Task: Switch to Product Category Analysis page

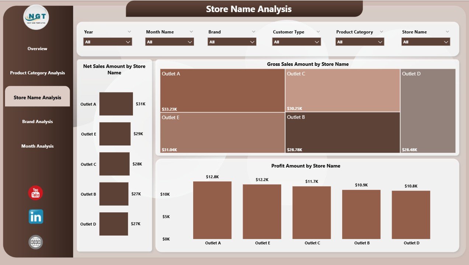Action: [37, 73]
